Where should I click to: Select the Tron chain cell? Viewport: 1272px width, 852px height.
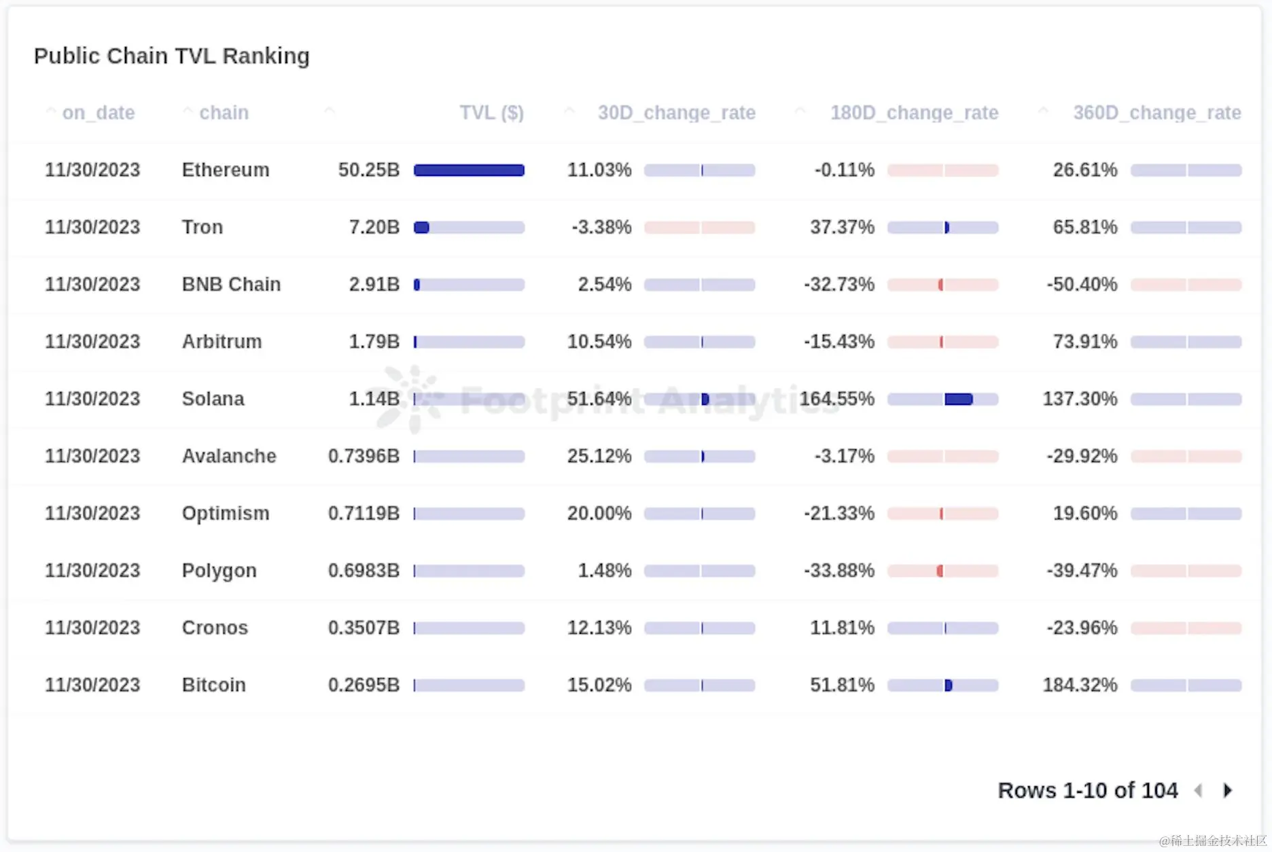[x=202, y=227]
